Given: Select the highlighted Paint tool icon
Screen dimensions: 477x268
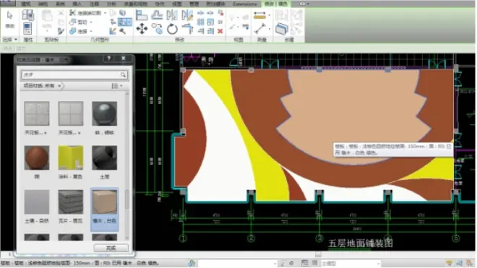Looking at the screenshot, I should [x=123, y=22].
